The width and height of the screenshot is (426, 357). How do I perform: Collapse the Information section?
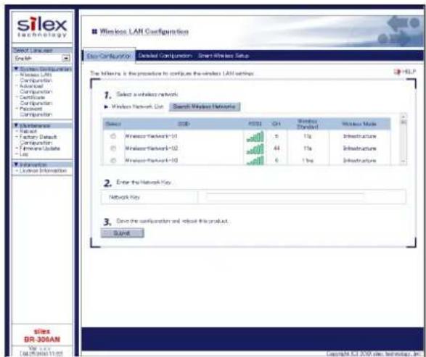click(16, 164)
